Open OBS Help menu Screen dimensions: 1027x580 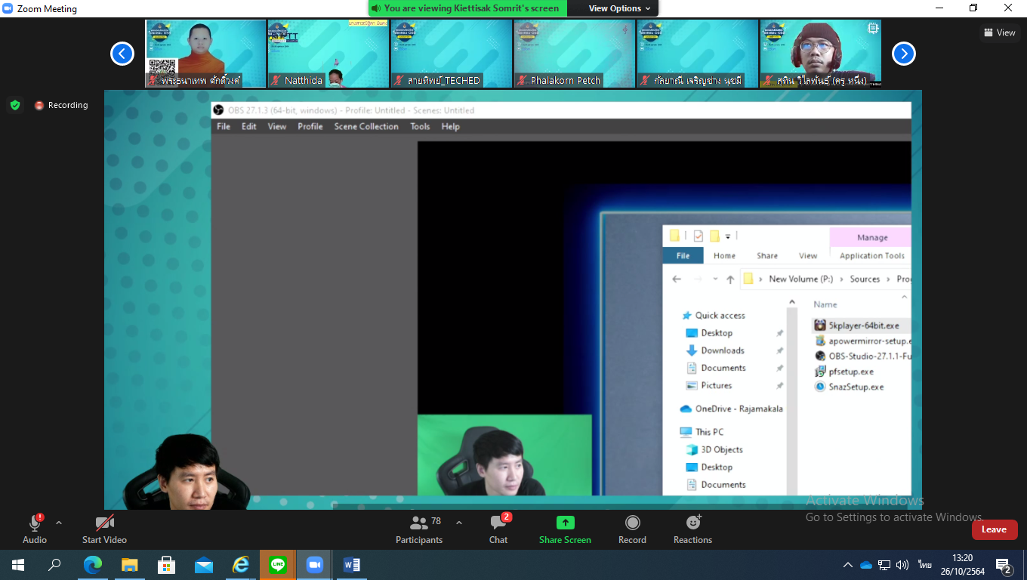[451, 126]
